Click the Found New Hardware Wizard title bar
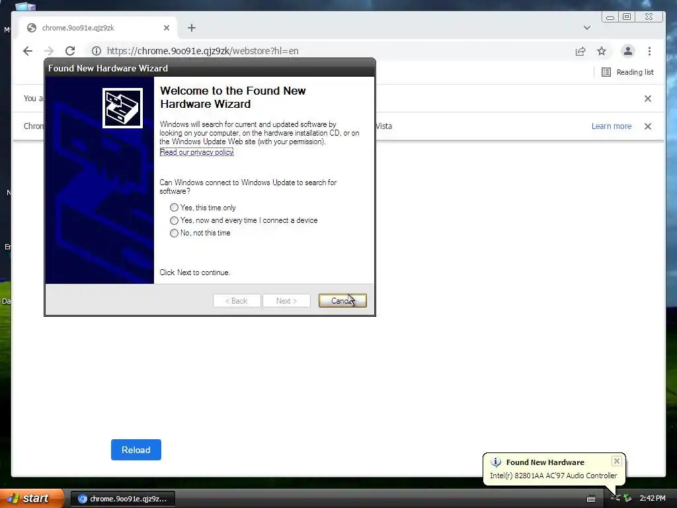This screenshot has height=508, width=677. click(x=210, y=68)
